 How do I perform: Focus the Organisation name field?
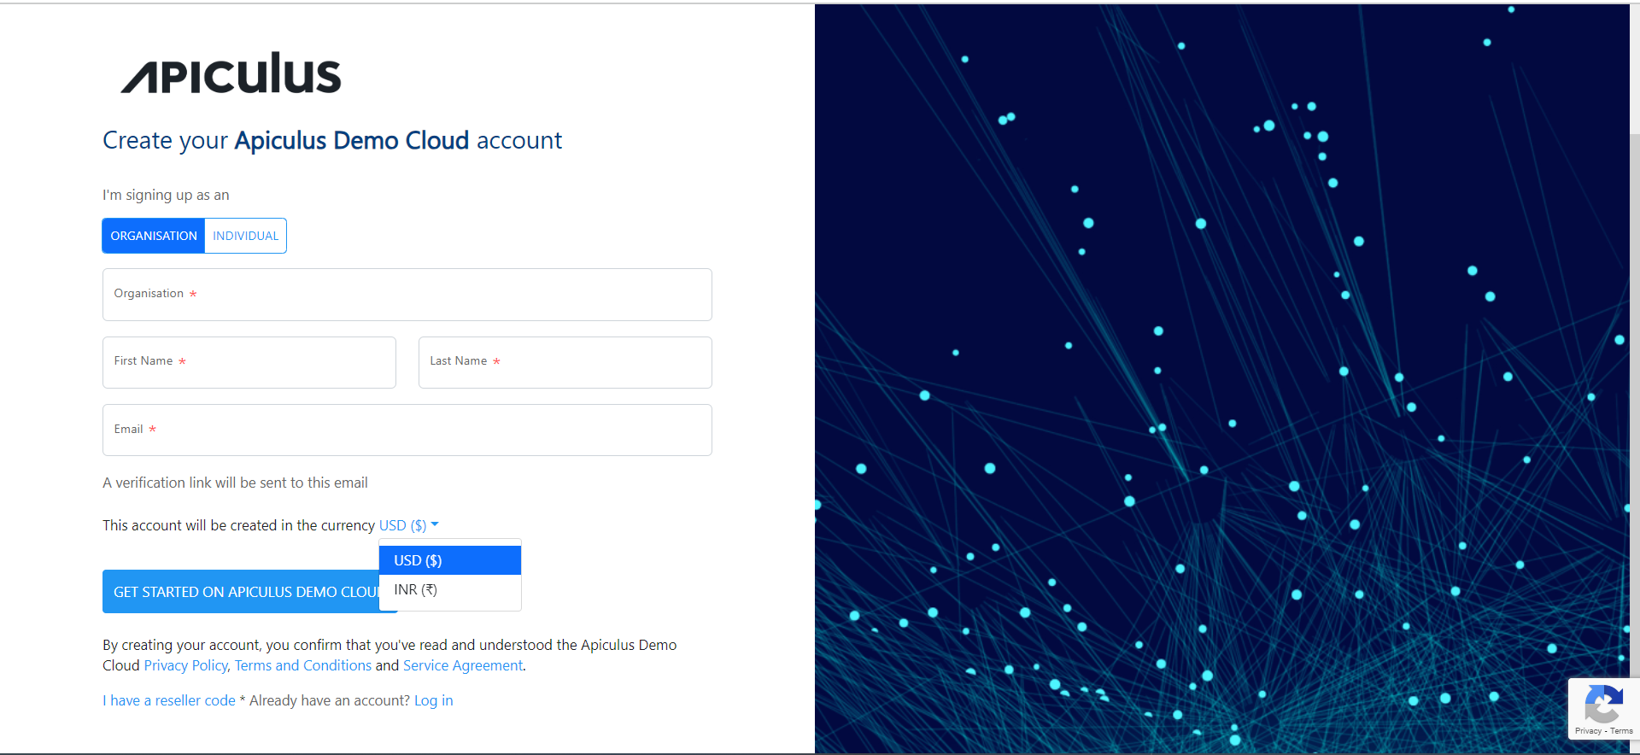click(x=407, y=295)
